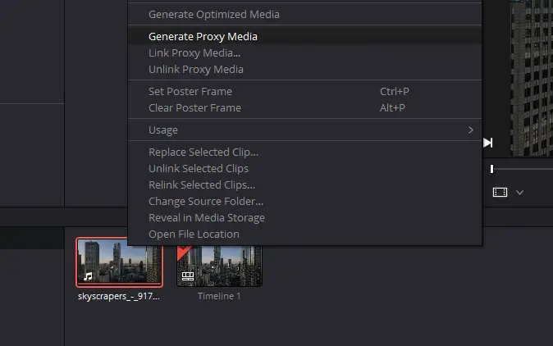Click the source clip film-strip icon
The image size is (553, 346).
click(x=500, y=193)
